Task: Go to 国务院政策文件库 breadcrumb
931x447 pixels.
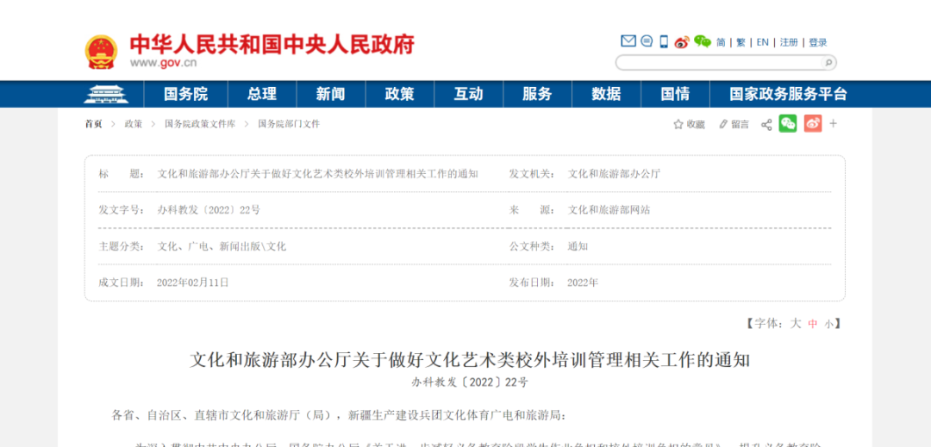Action: coord(200,124)
